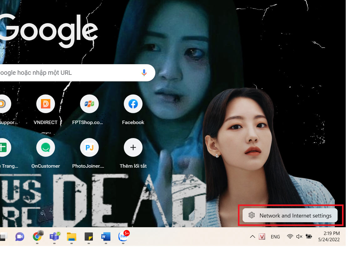352x254 pixels.
Task: Open Microsoft Teams from the taskbar
Action: [55, 237]
